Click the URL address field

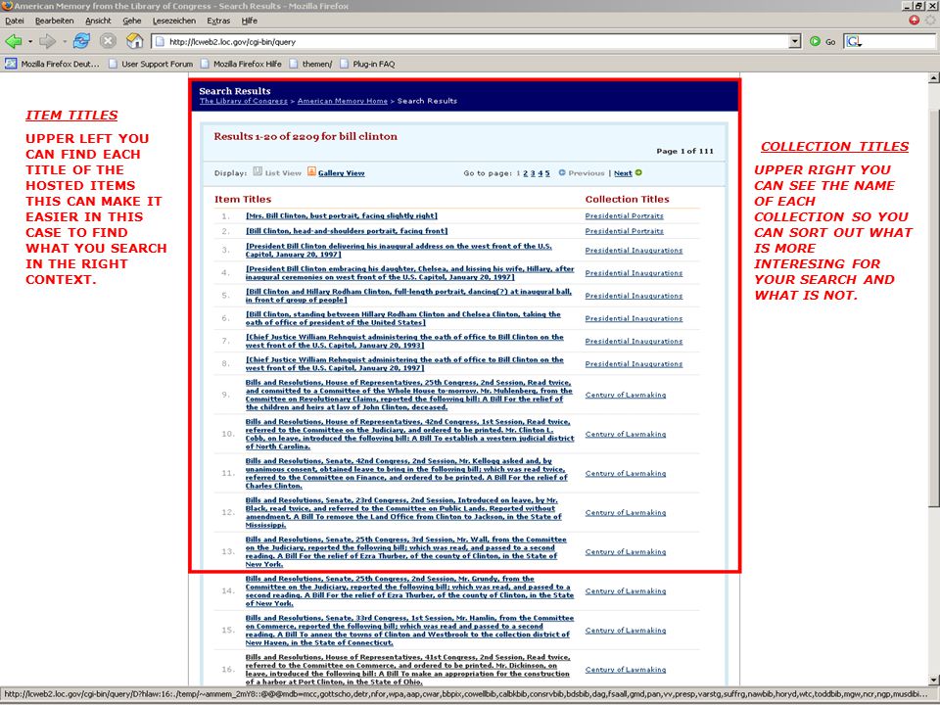[471, 42]
